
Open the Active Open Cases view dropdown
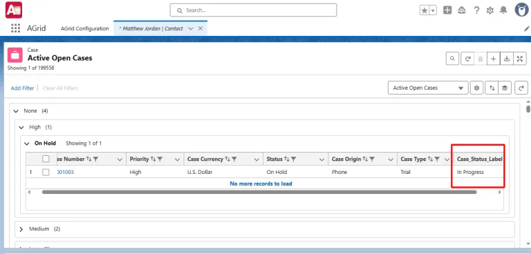pyautogui.click(x=428, y=88)
